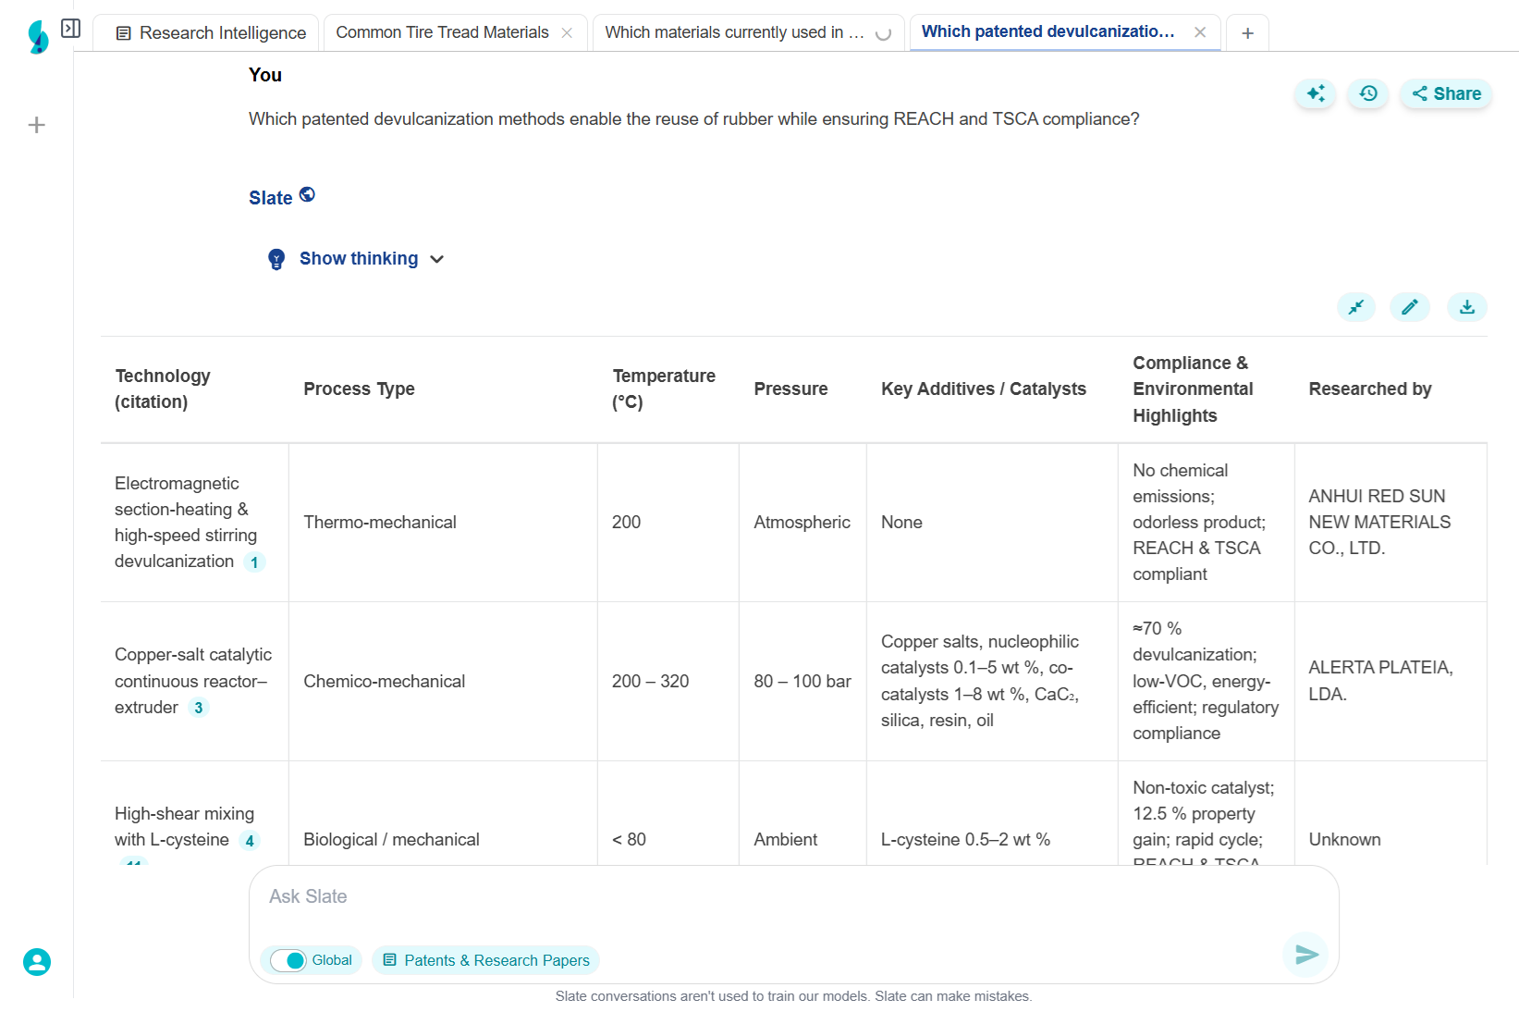This screenshot has height=1012, width=1519.
Task: Open Patents & Research Papers source selector
Action: pyautogui.click(x=486, y=960)
